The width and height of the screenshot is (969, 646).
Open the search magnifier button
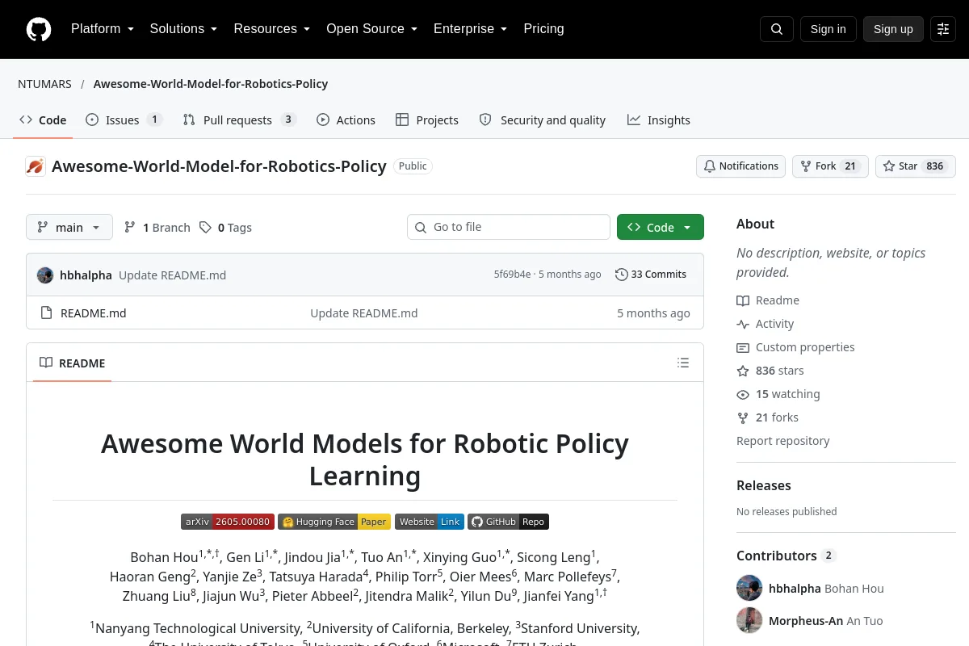coord(777,29)
